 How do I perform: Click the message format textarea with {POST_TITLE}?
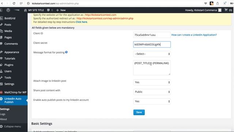[x=152, y=67]
